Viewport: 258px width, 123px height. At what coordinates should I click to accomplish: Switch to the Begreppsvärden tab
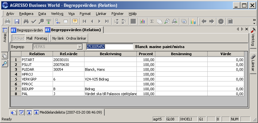27,30
